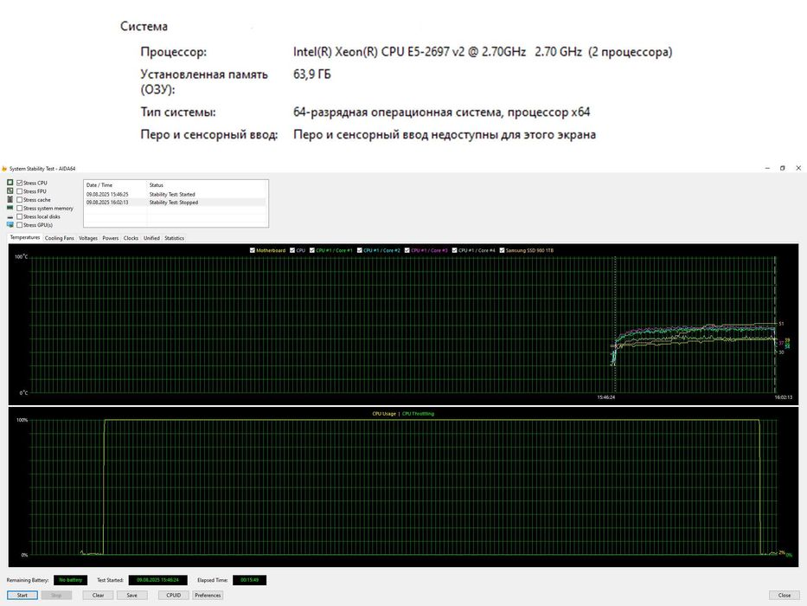
Task: Open the Statistics tab
Action: 174,238
